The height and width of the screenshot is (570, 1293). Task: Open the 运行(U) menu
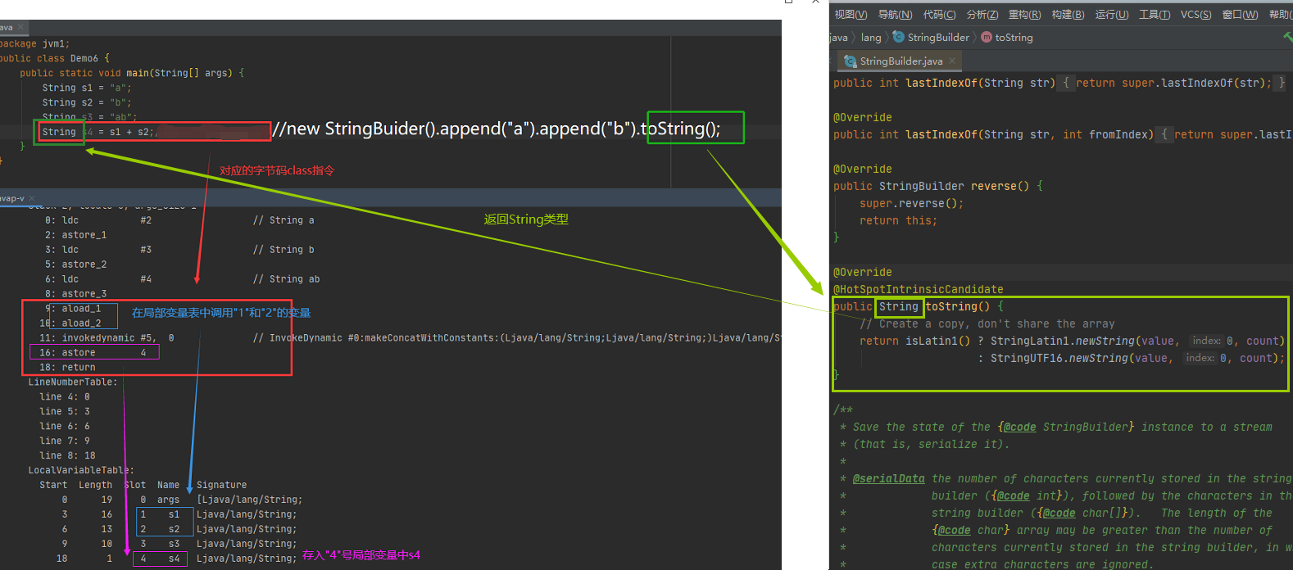[x=1112, y=15]
